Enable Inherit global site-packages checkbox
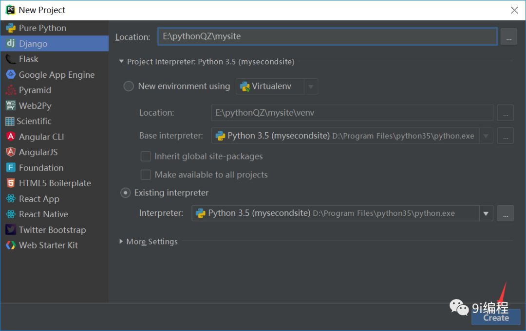Image resolution: width=526 pixels, height=331 pixels. tap(146, 157)
